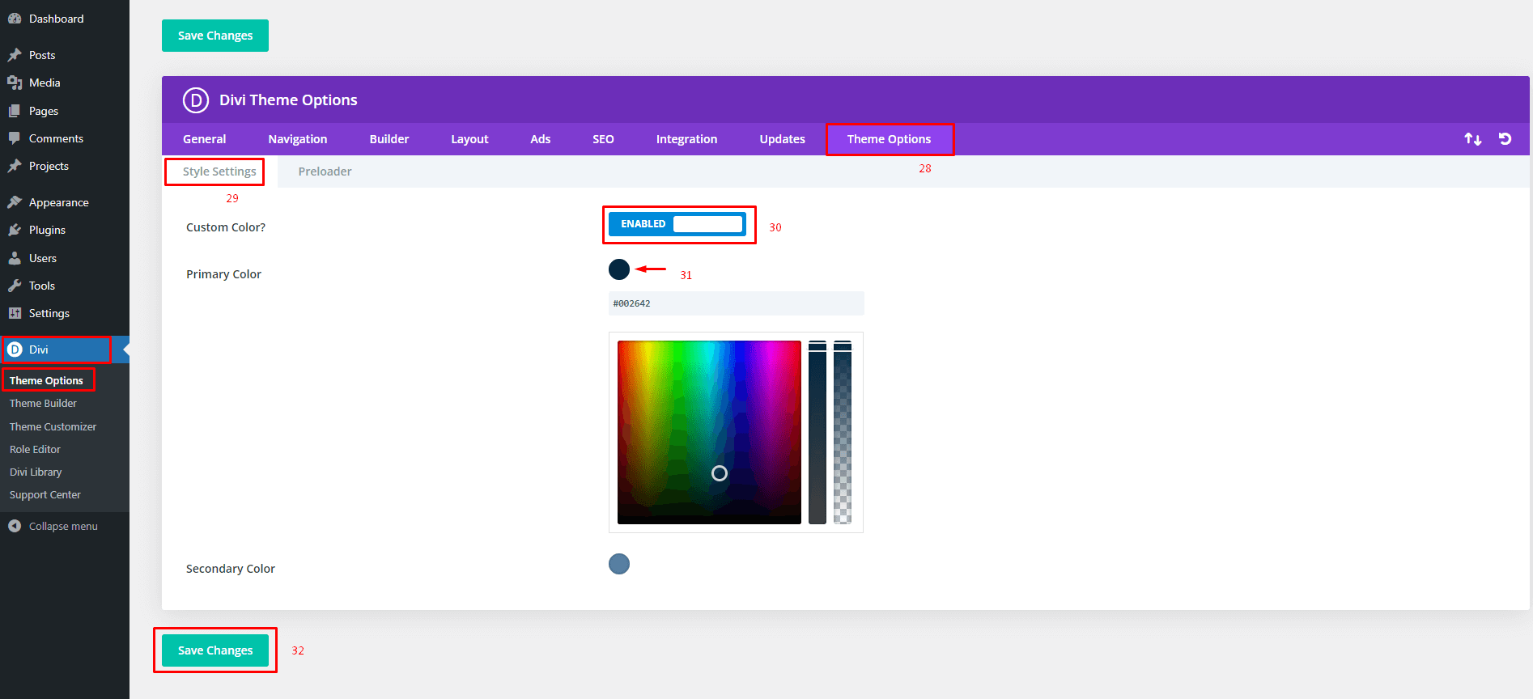Viewport: 1533px width, 699px height.
Task: Click the Comments bubble icon
Action: click(x=15, y=138)
